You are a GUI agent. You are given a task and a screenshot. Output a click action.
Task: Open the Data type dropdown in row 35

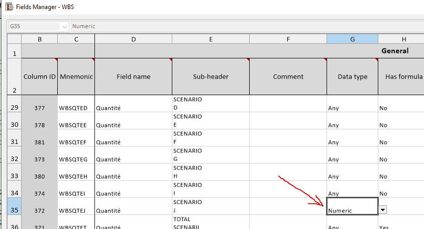(383, 209)
